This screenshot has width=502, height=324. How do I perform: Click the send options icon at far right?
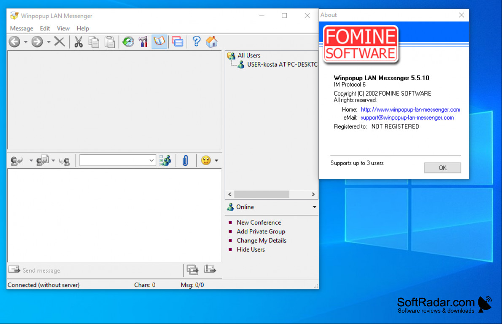click(x=210, y=269)
